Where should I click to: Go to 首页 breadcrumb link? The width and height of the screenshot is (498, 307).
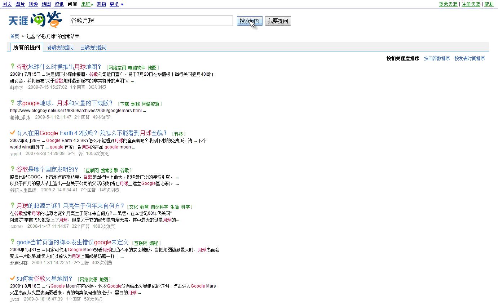14,36
